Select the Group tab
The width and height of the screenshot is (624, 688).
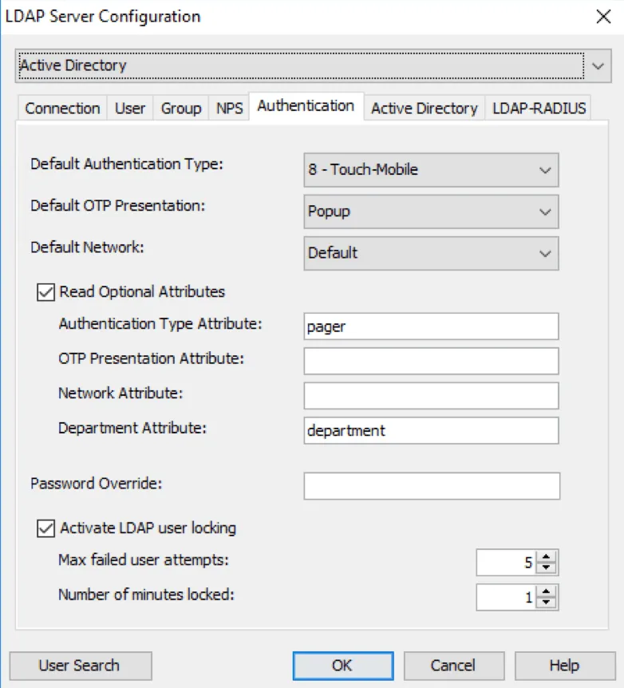(x=180, y=109)
